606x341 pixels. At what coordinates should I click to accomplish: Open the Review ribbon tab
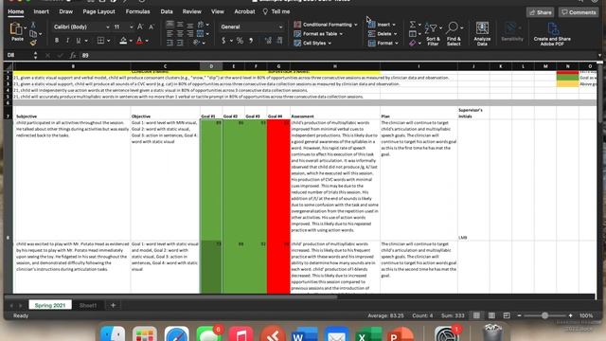click(192, 11)
